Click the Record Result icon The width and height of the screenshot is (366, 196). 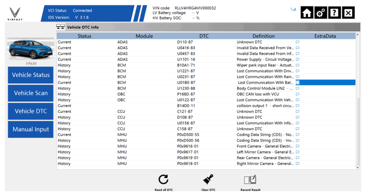pyautogui.click(x=250, y=179)
